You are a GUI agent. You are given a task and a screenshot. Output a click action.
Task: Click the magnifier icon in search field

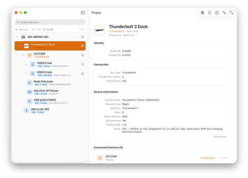(18, 22)
